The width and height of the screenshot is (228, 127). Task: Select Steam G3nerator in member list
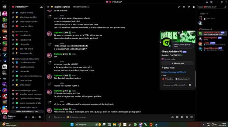(212, 49)
